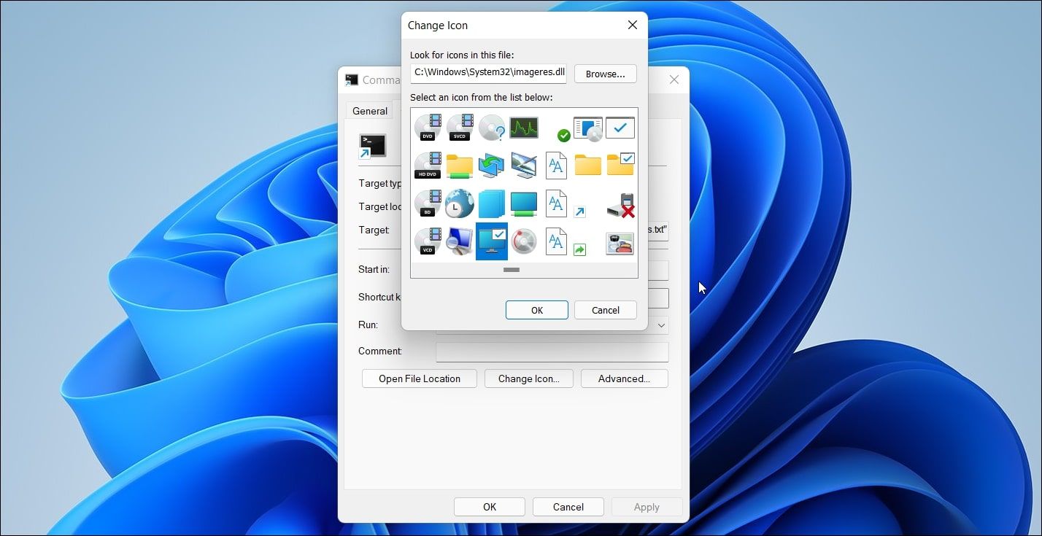Image resolution: width=1042 pixels, height=536 pixels.
Task: Open the Run dropdown arrow
Action: 661,325
